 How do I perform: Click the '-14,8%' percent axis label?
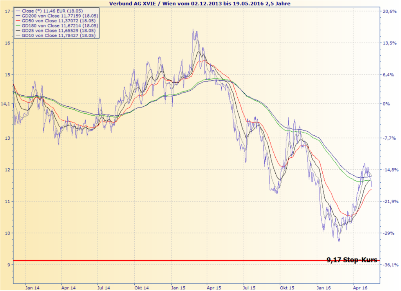click(390, 170)
